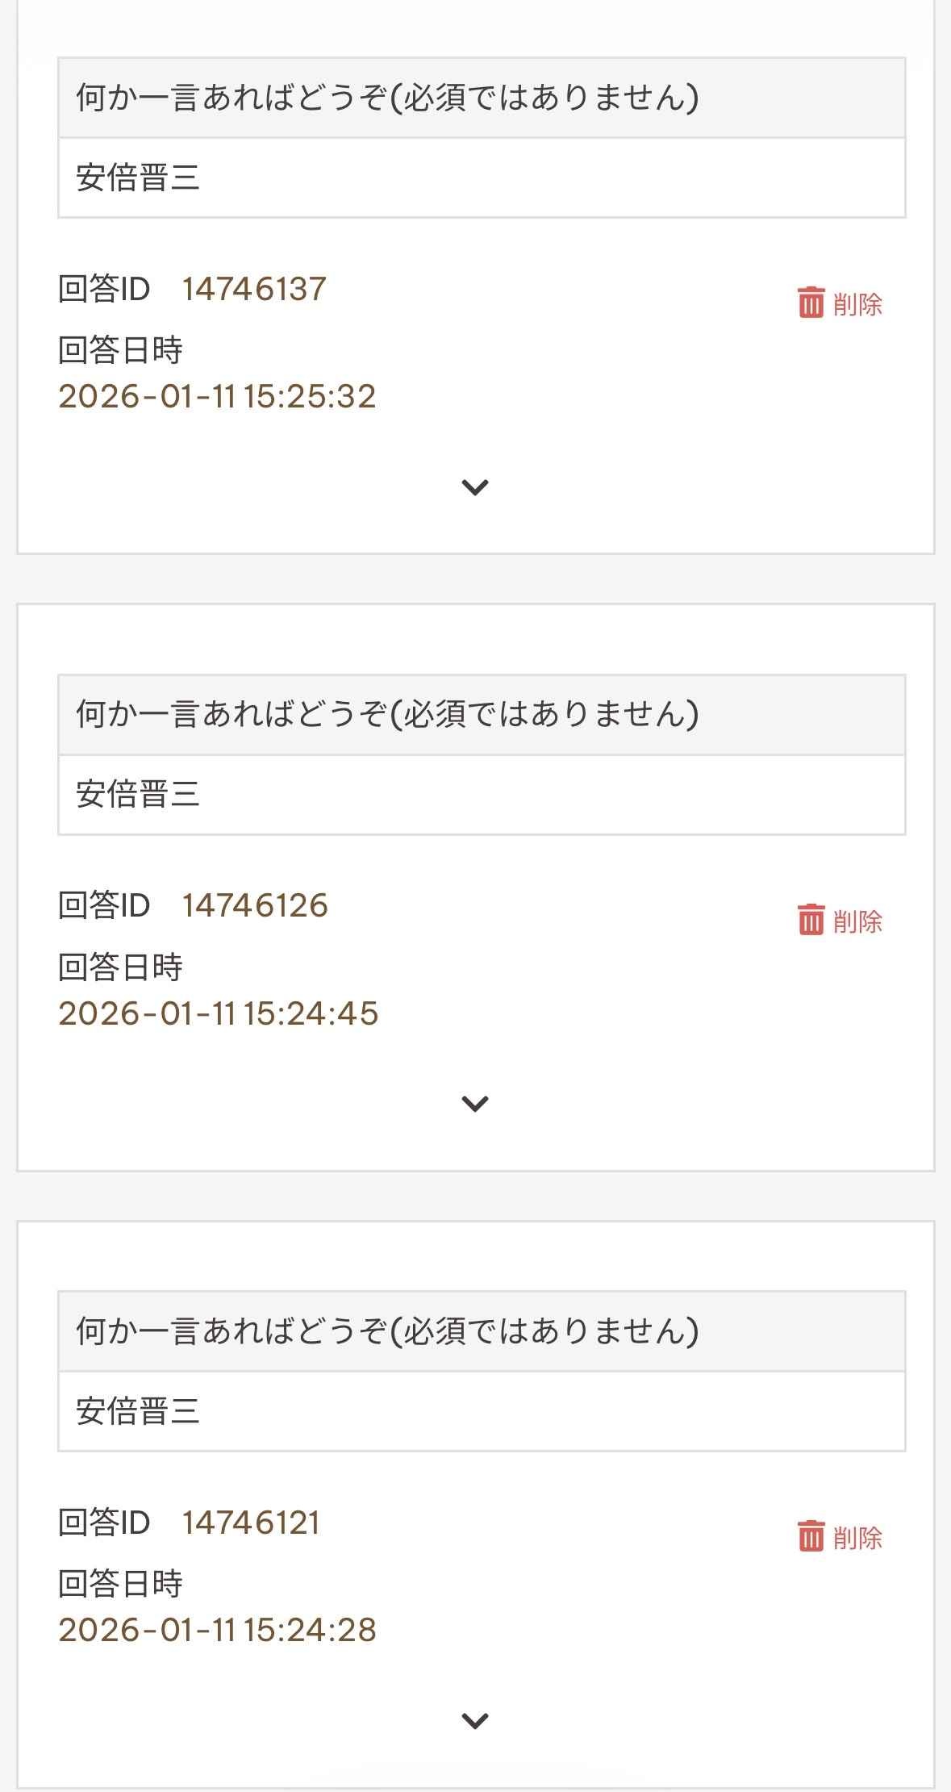The width and height of the screenshot is (951, 1792).
Task: Click answer text in third response card
Action: 138,1411
